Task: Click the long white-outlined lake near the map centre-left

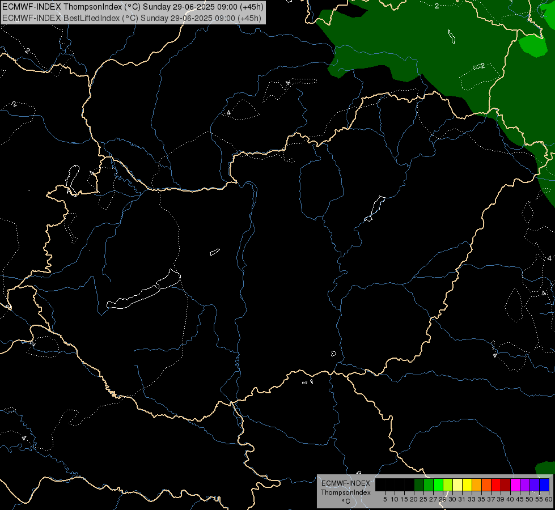Action: click(143, 290)
